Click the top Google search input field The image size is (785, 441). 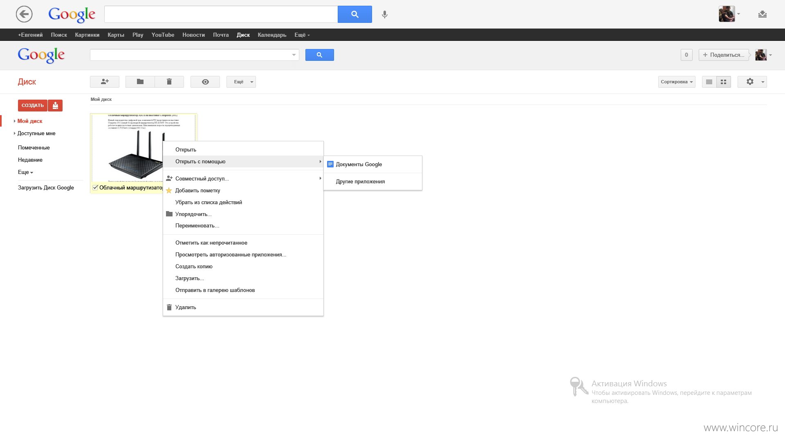coord(221,14)
